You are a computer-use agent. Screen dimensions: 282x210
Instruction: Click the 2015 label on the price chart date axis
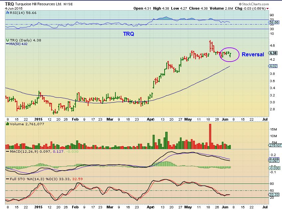[x=38, y=119]
